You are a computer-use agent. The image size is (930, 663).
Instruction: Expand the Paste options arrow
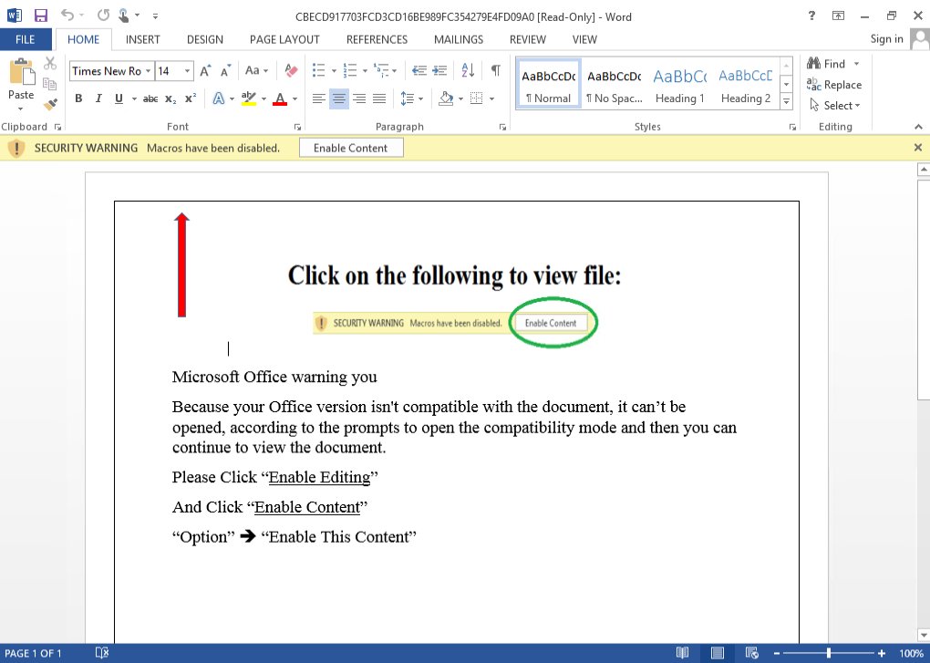(21, 109)
